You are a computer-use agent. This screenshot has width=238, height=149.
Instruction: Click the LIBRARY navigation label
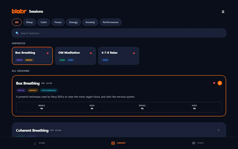[x=121, y=143]
